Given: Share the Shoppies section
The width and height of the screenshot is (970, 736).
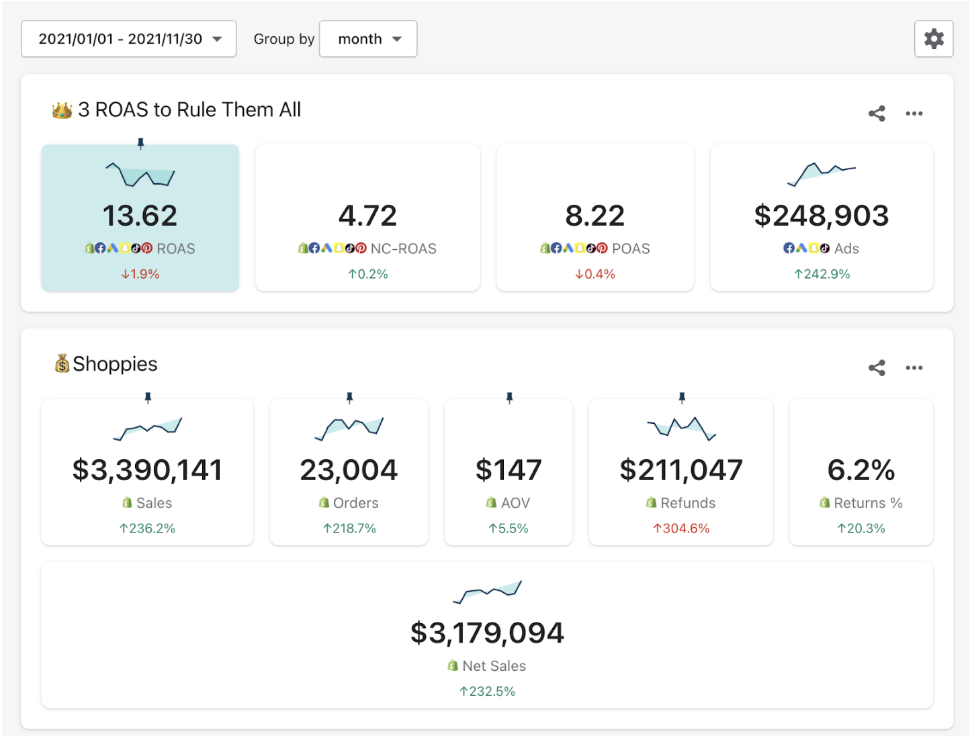Looking at the screenshot, I should point(877,367).
